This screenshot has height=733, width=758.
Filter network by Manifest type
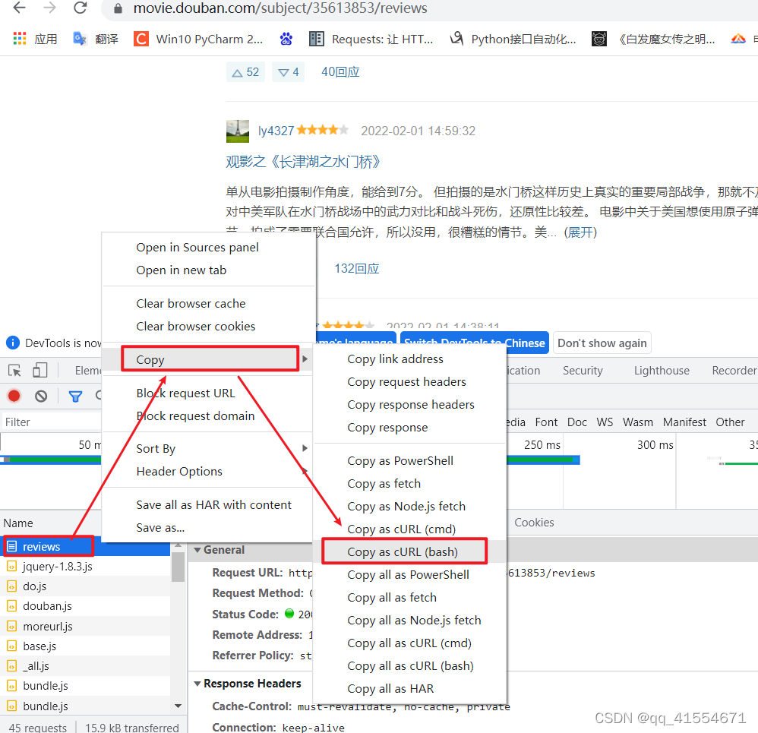point(684,422)
